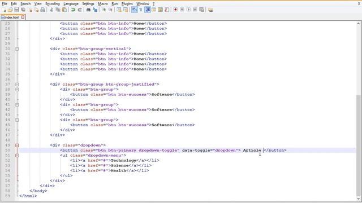Save the file with the Save icon
Viewport: 362px width, 203px height.
tap(16, 10)
